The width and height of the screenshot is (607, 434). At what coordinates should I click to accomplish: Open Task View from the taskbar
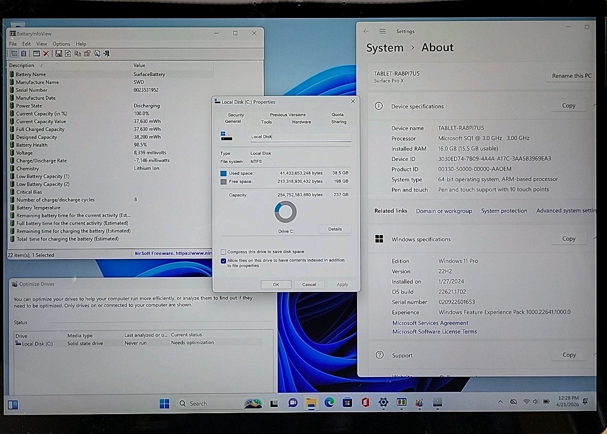coord(274,403)
